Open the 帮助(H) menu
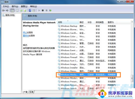This screenshot has width=135, height=99. pos(33,6)
